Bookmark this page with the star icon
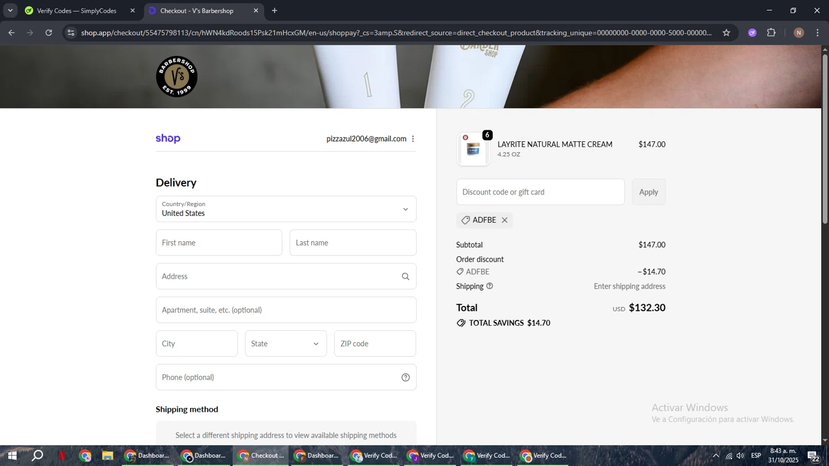 pyautogui.click(x=726, y=33)
